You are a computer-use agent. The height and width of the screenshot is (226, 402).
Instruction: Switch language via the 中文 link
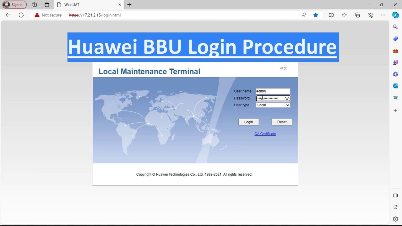(283, 68)
